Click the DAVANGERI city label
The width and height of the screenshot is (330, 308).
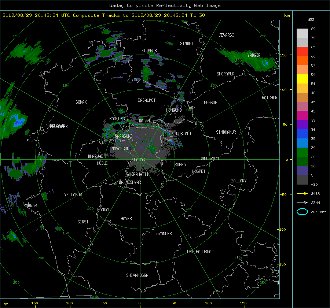tap(164, 234)
